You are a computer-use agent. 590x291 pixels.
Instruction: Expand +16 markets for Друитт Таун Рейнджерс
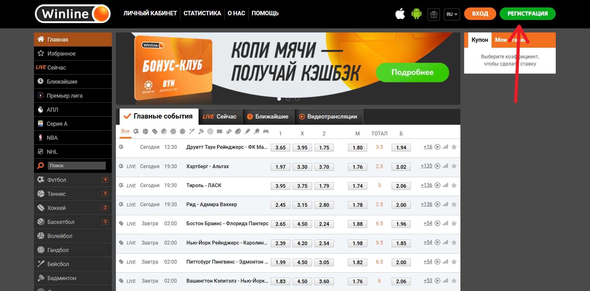428,147
